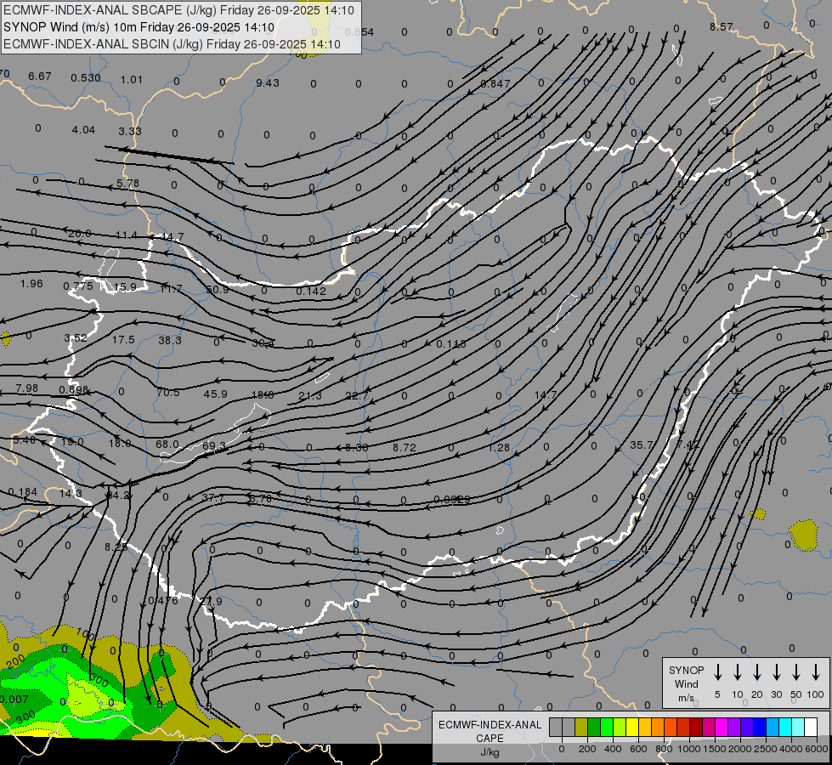Image resolution: width=832 pixels, height=765 pixels.
Task: Click the 20 m/s wind arrow in legend
Action: pos(757,672)
